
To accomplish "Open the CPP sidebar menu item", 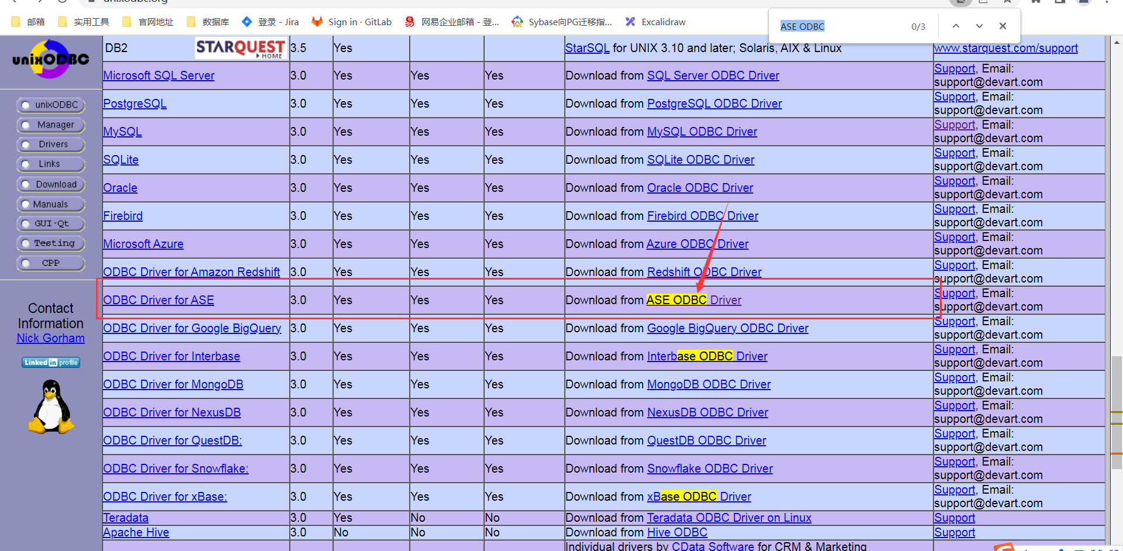I will pos(51,263).
